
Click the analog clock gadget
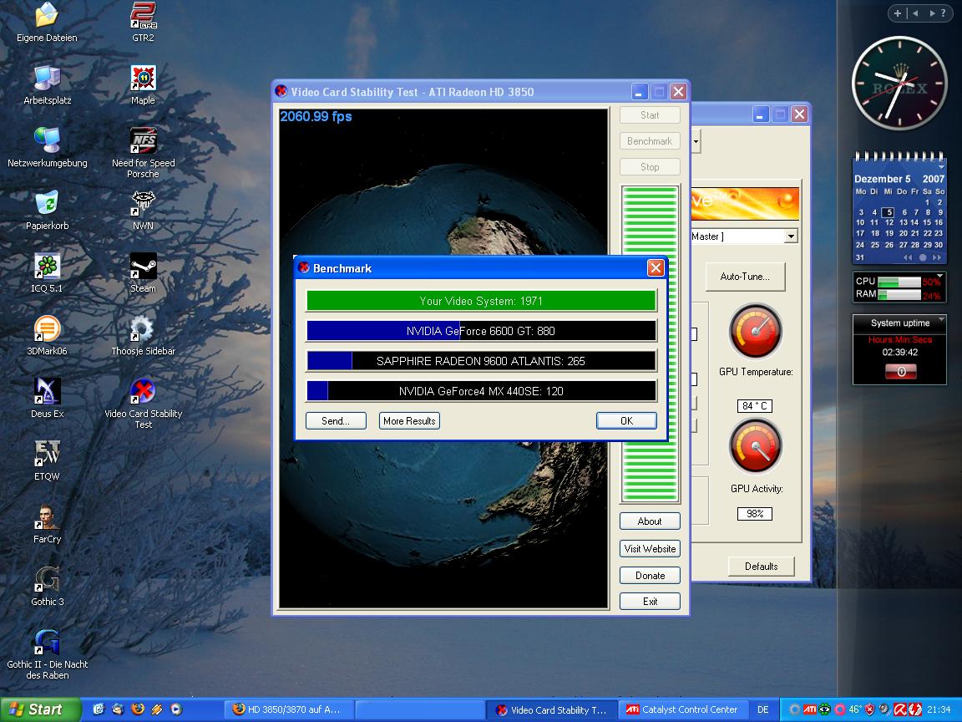coord(899,83)
